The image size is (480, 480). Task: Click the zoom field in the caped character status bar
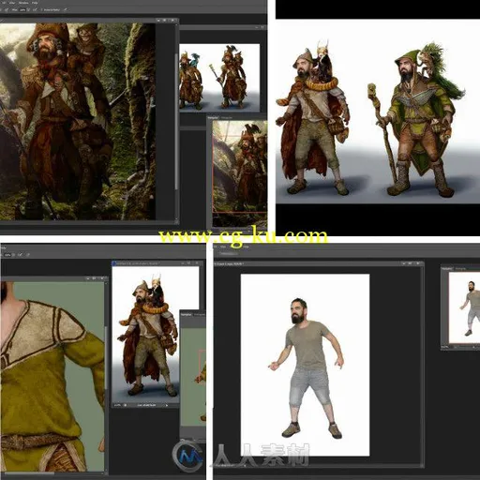(117, 405)
